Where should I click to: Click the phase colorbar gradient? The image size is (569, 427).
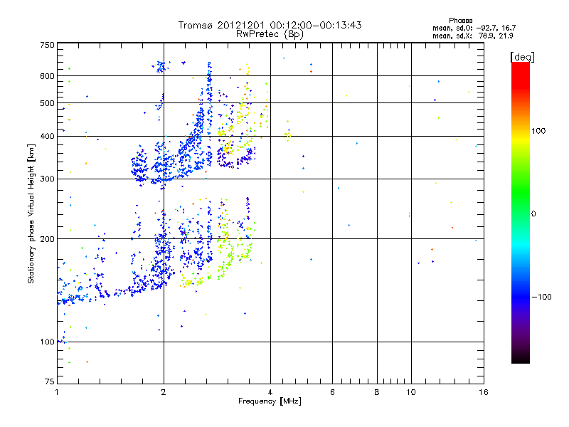pyautogui.click(x=521, y=212)
